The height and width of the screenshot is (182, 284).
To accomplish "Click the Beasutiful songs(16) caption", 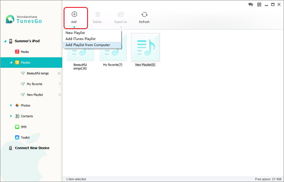I will (x=80, y=66).
